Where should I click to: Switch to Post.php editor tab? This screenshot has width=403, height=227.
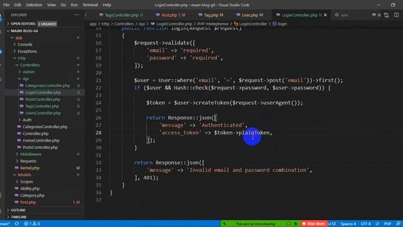click(171, 15)
